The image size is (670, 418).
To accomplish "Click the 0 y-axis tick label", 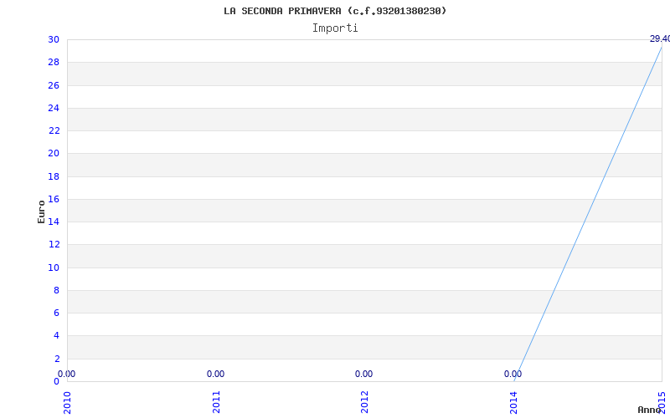I will pos(56,381).
